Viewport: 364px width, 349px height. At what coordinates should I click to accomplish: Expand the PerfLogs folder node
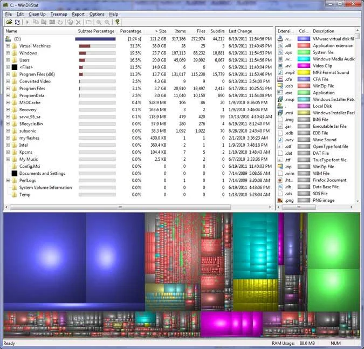[8, 180]
